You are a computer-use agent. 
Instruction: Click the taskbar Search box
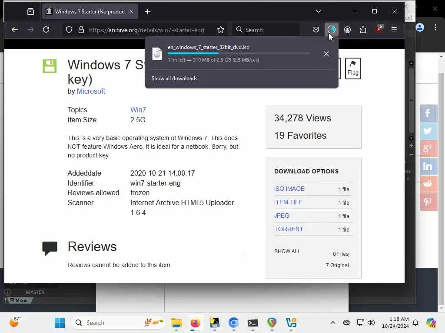click(x=118, y=323)
